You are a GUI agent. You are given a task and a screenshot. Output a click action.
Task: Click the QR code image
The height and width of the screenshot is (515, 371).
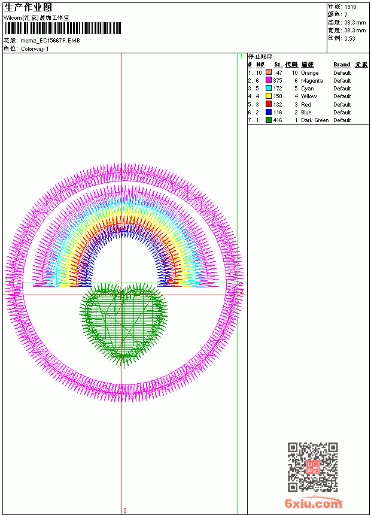(x=313, y=467)
